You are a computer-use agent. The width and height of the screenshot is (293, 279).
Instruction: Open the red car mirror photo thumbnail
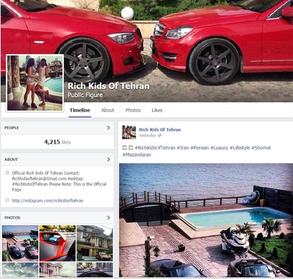coord(58,243)
